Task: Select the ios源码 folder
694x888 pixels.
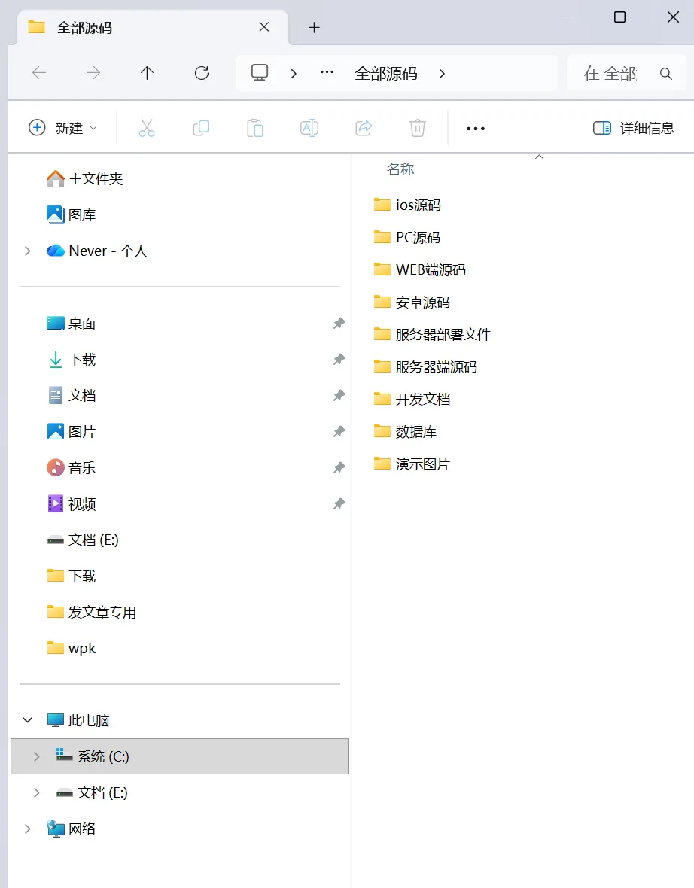Action: pyautogui.click(x=407, y=205)
